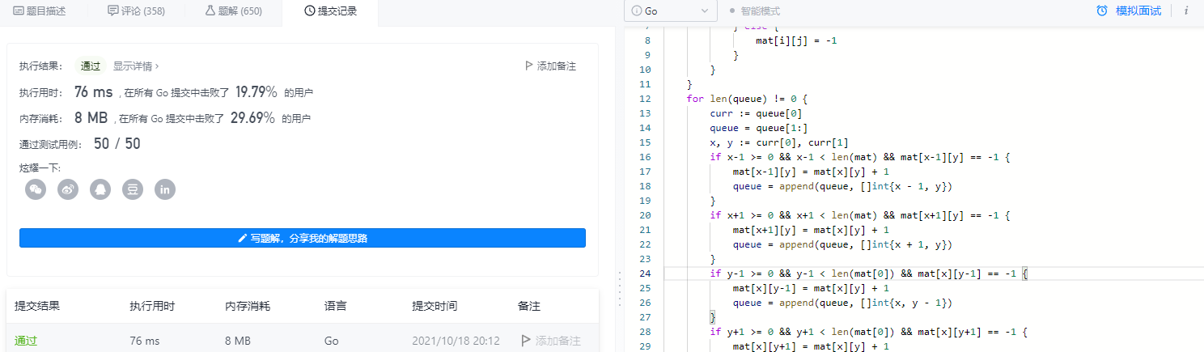Share result via Weibo icon
Viewport: 1204px width, 352px height.
[68, 189]
